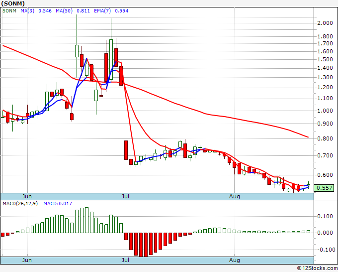Select the MA(3) legend label
The width and height of the screenshot is (338, 272).
(29, 10)
